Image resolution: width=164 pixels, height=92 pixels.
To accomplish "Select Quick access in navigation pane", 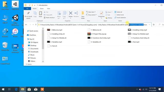I will (x=33, y=31).
